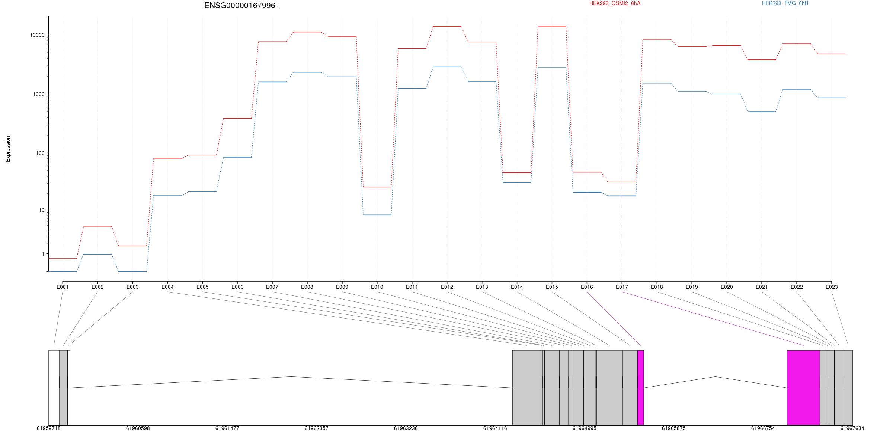The width and height of the screenshot is (893, 446).
Task: Click exon label E004
Action: (167, 287)
